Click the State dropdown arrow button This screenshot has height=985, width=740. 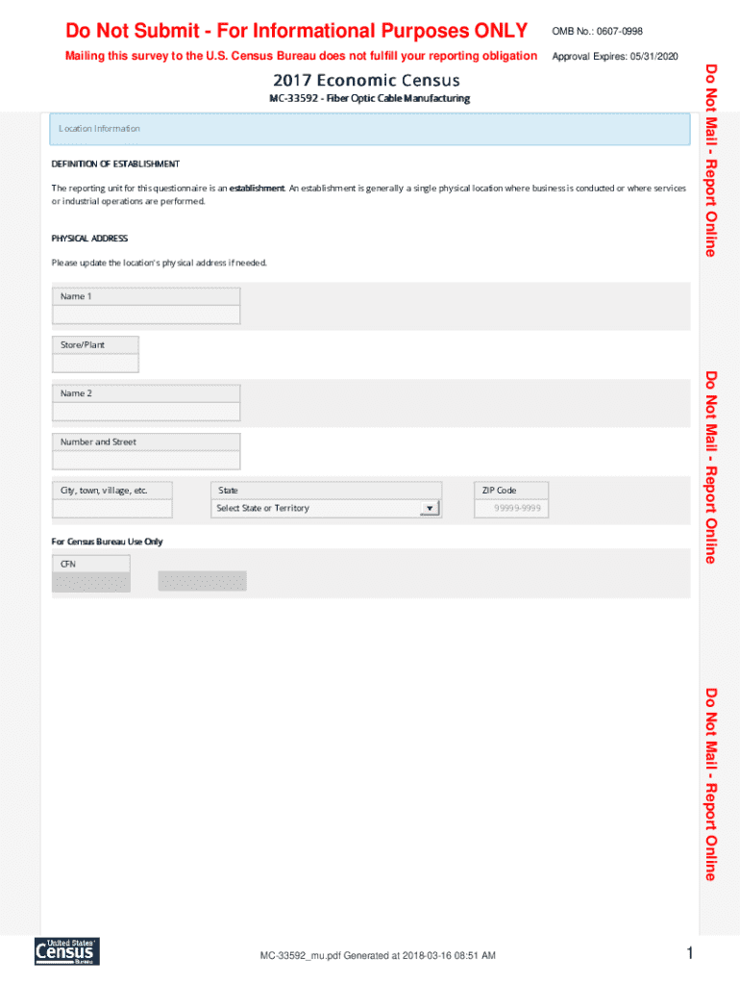[431, 509]
